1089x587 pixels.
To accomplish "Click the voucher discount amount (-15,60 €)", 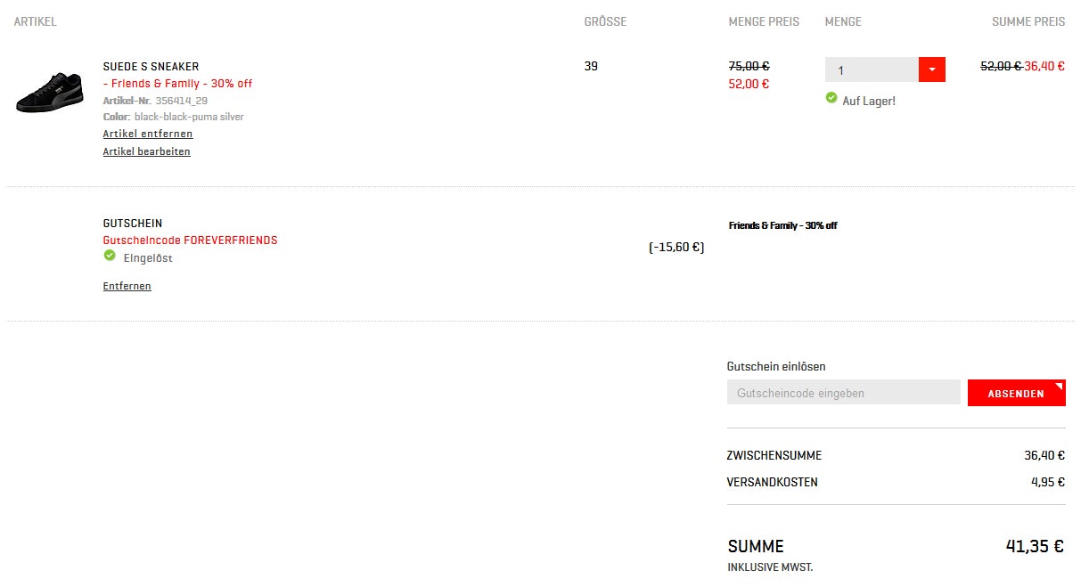I will click(676, 248).
